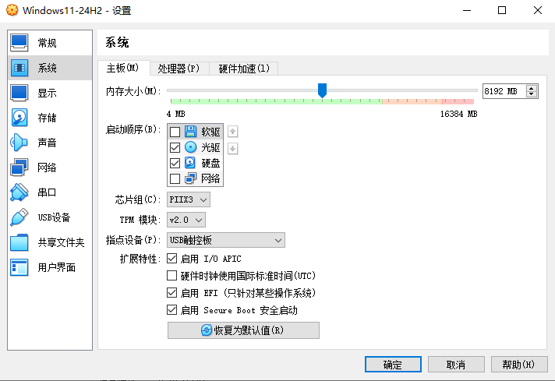555x381 pixels.
Task: Open 帮助(H) help button
Action: (x=519, y=365)
